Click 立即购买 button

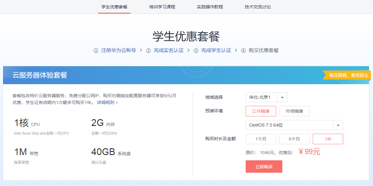coord(264,167)
